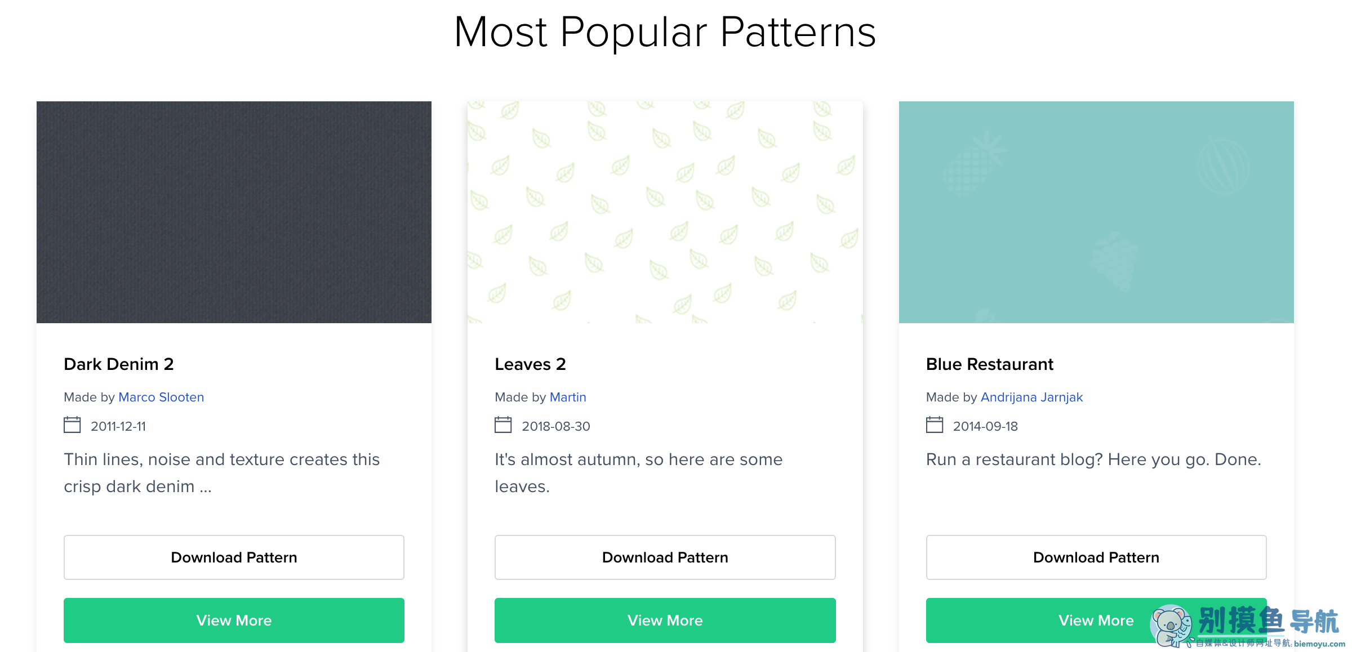Click the calendar icon beside 2014-09-18

pos(935,425)
